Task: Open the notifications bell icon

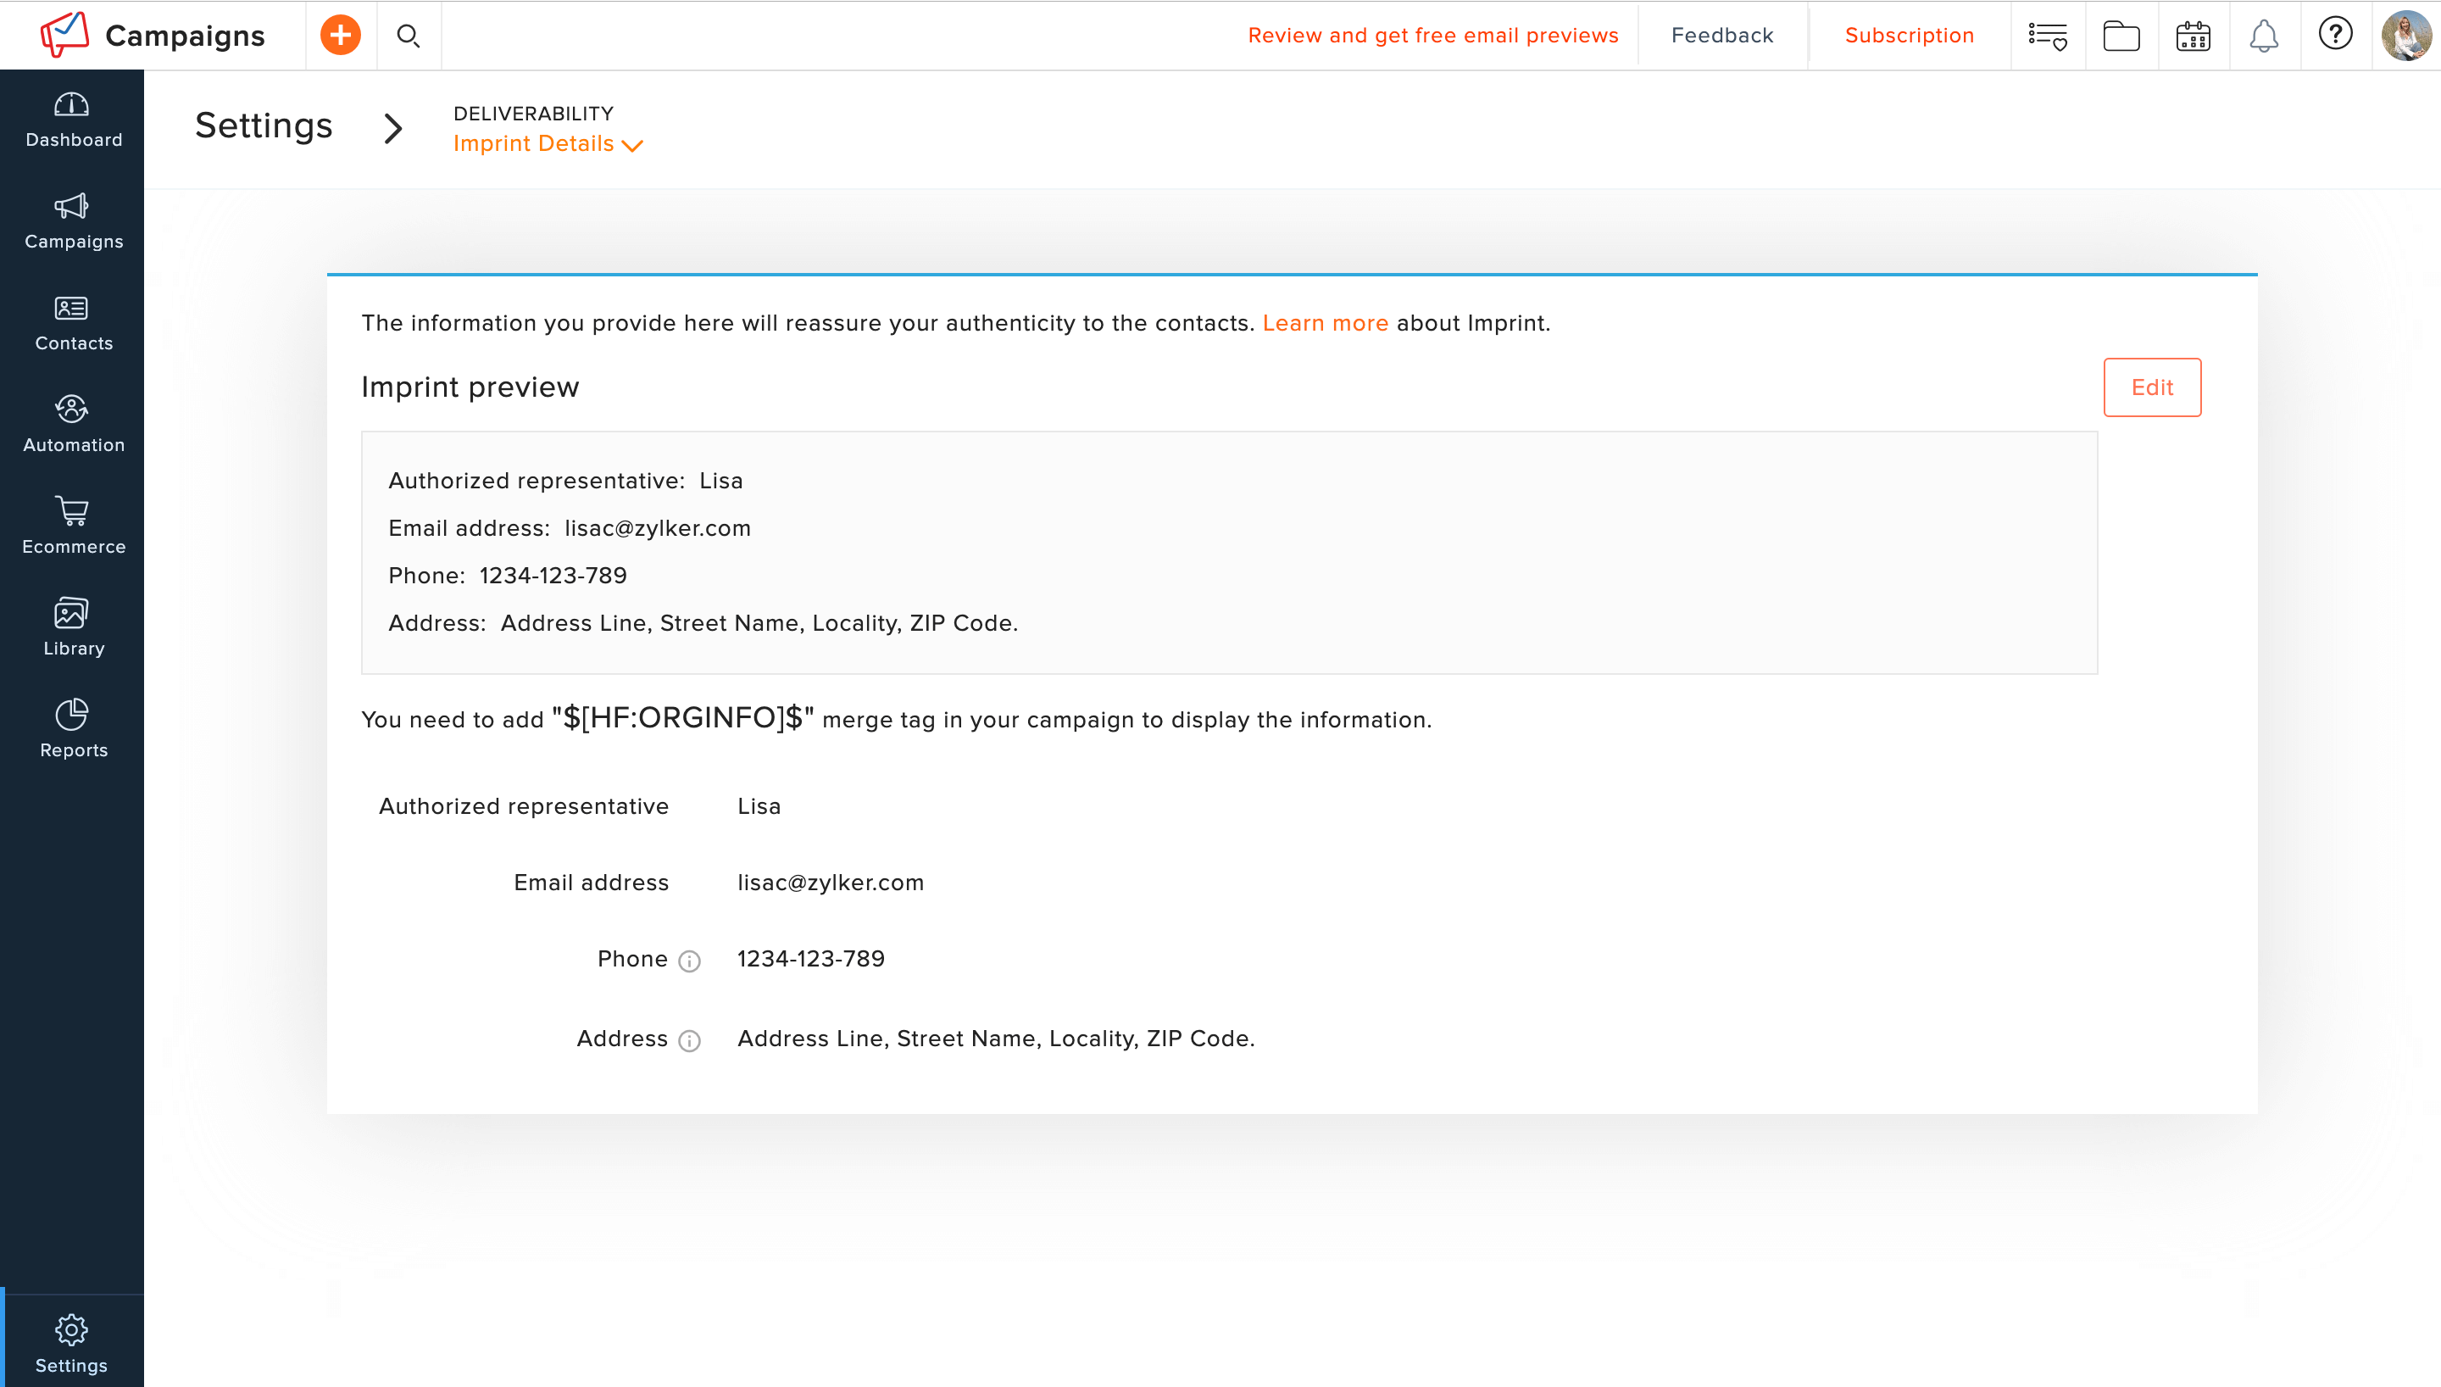Action: click(2264, 36)
